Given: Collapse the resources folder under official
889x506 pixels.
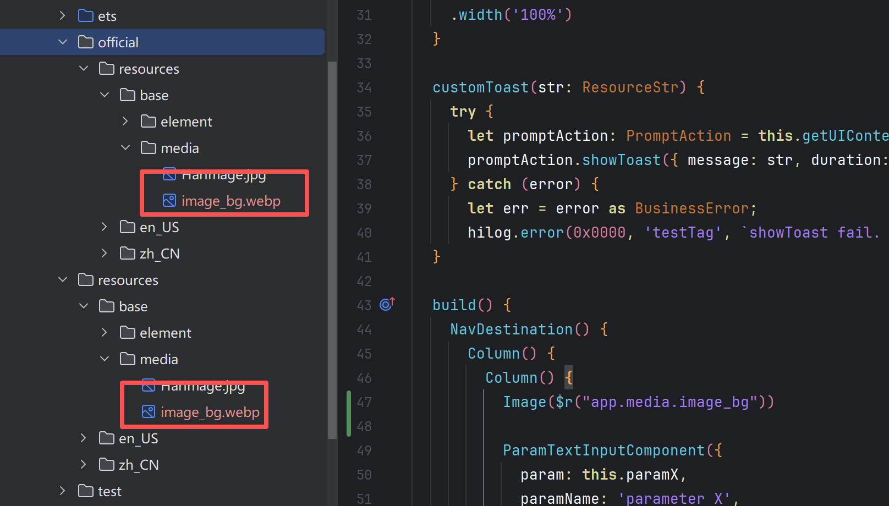Looking at the screenshot, I should tap(84, 69).
